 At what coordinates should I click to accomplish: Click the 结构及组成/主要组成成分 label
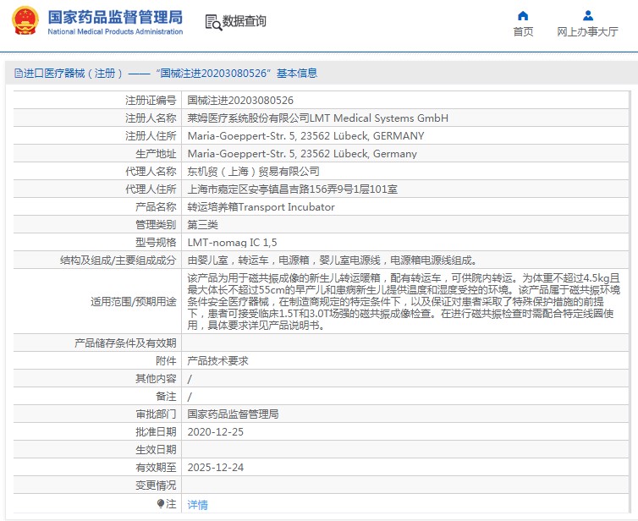118,260
